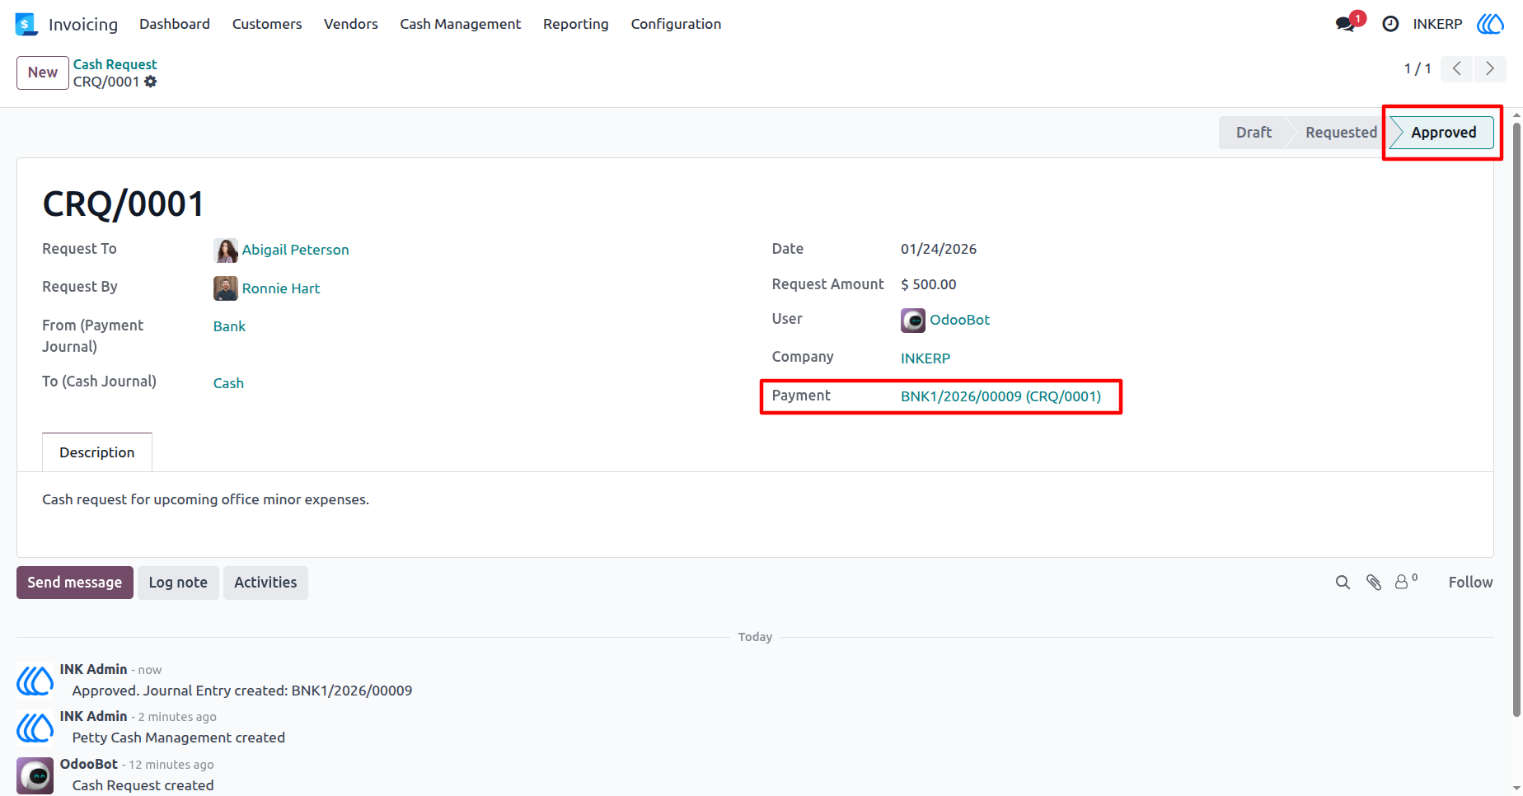Click OdooBot avatar in chatter log

[x=35, y=775]
